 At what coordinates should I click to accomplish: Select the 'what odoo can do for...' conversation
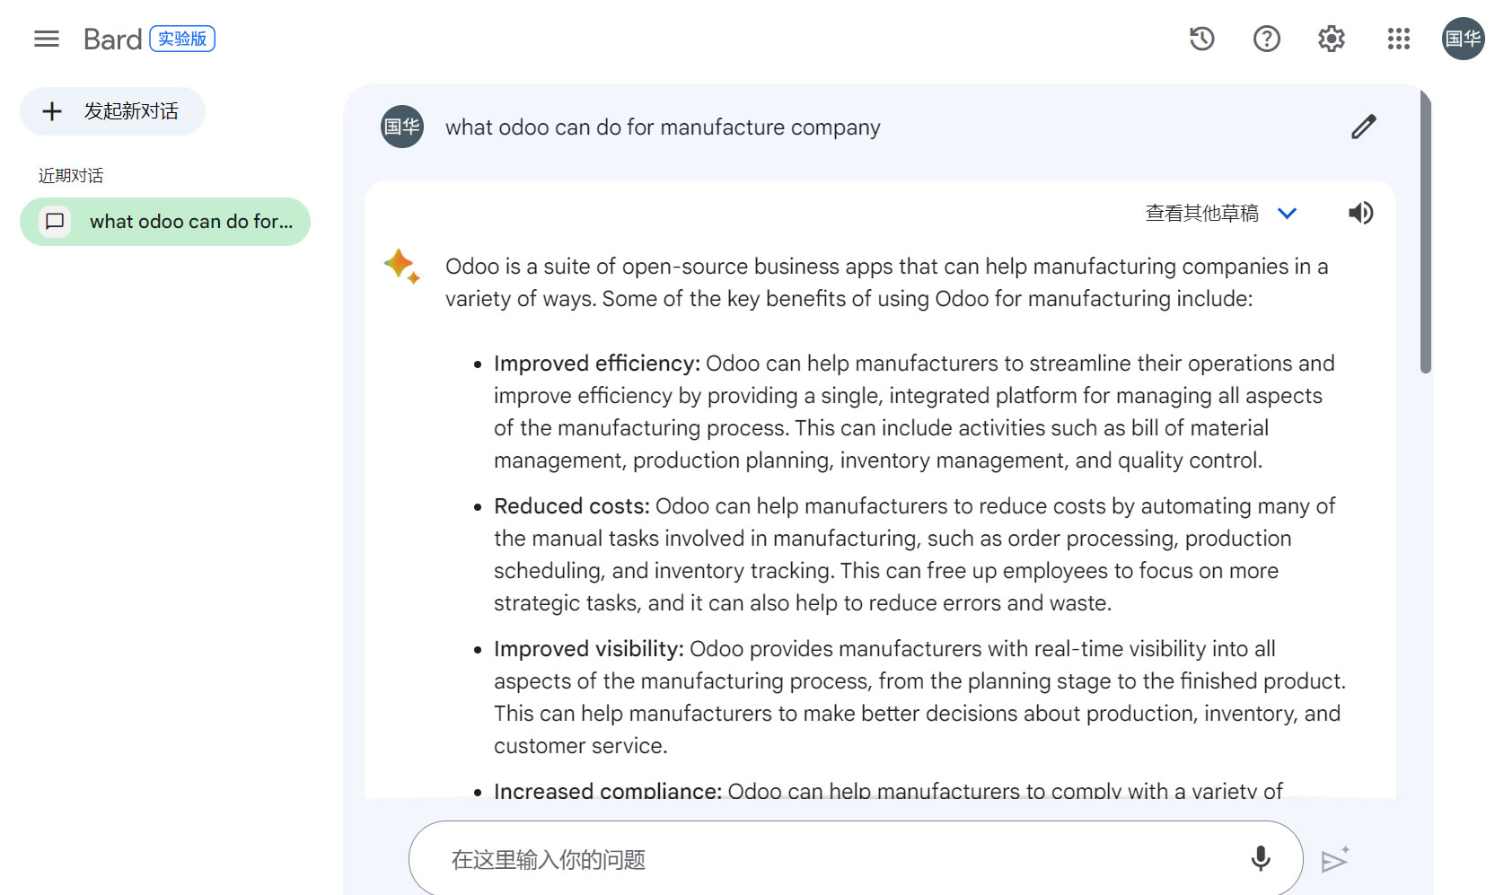(165, 222)
